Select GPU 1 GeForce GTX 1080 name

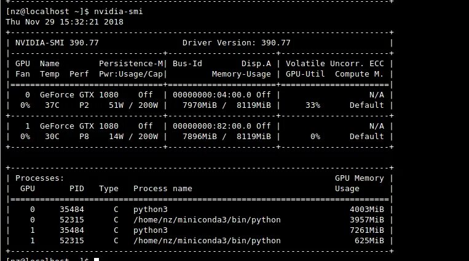[x=79, y=126]
